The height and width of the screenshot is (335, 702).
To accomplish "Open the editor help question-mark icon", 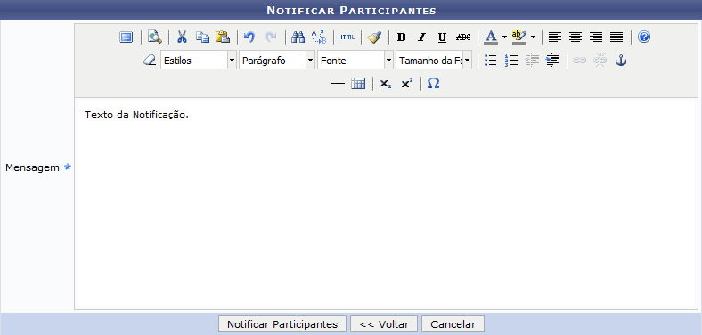I will (x=644, y=37).
